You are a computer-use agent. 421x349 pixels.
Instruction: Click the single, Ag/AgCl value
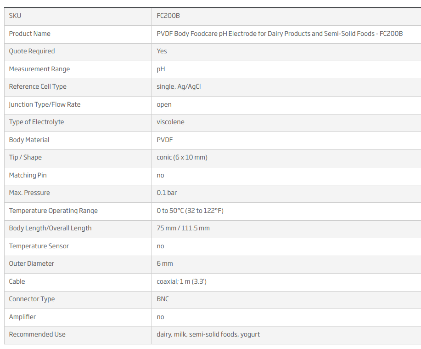coord(179,86)
